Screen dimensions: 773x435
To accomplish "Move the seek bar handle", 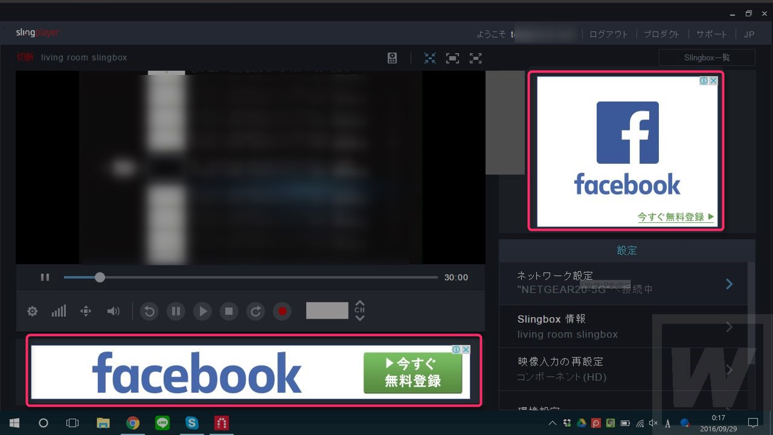I will tap(100, 277).
